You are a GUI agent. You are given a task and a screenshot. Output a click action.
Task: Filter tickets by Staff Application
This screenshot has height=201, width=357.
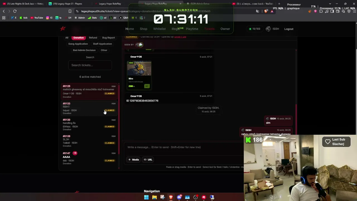click(x=102, y=44)
